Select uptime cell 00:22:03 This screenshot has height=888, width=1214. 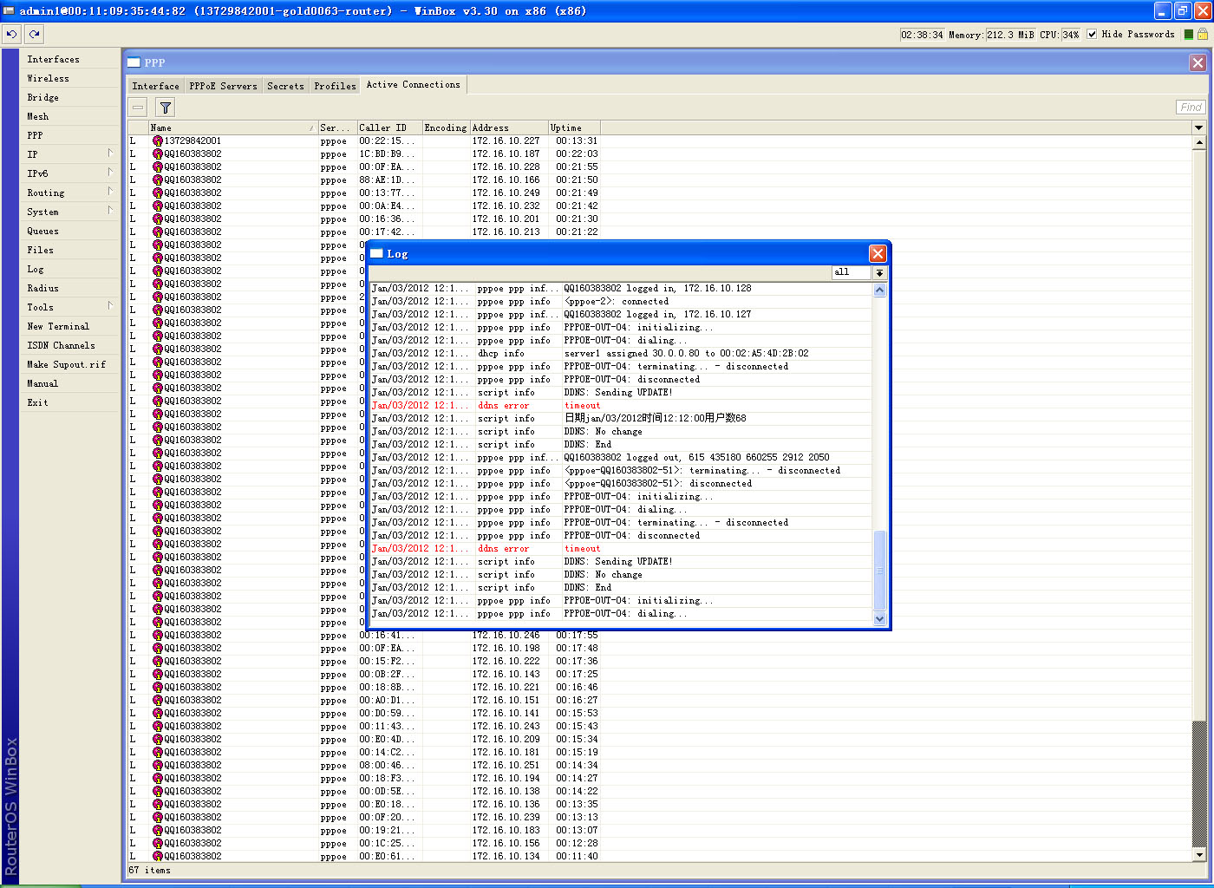[x=577, y=153]
